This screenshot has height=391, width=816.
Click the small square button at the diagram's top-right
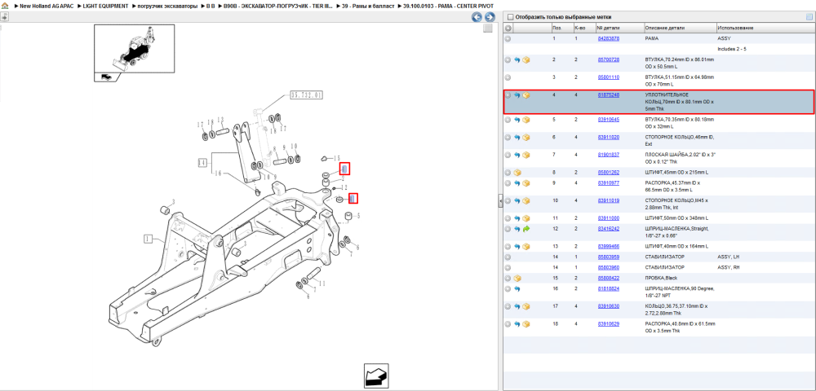click(488, 29)
